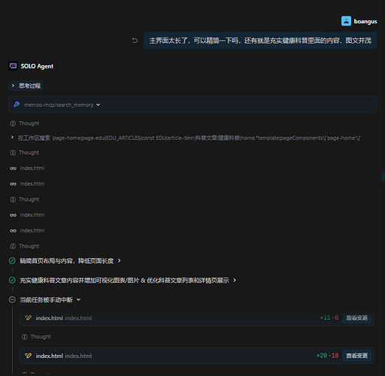Expand the 精简首页布局与内容 task chevron
Viewport: 385px width, 376px height.
point(120,261)
